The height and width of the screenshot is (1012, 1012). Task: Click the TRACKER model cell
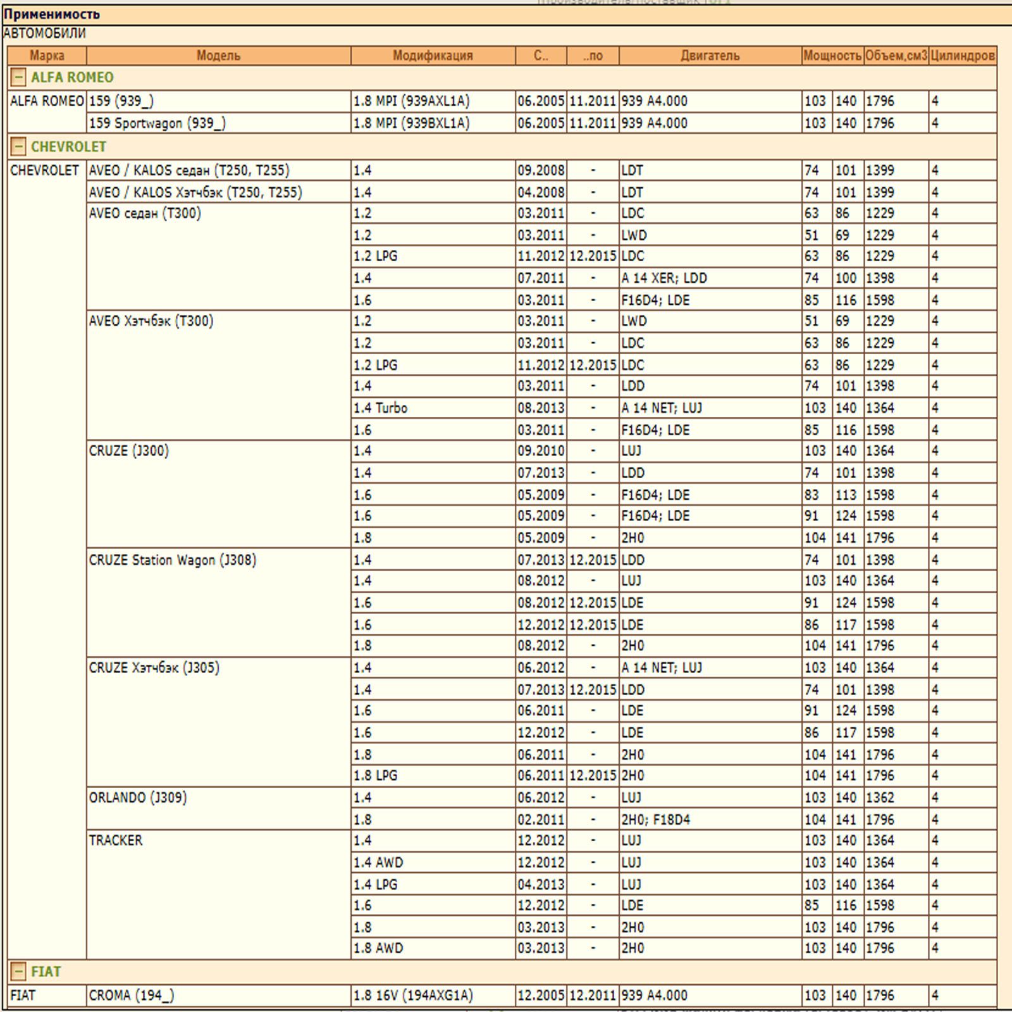pos(116,841)
